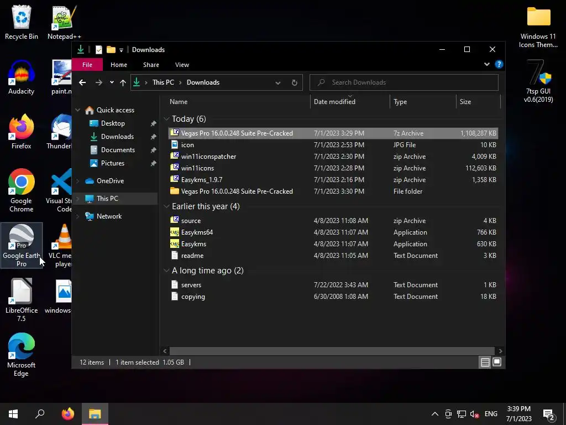Open the File menu tab

click(x=87, y=65)
